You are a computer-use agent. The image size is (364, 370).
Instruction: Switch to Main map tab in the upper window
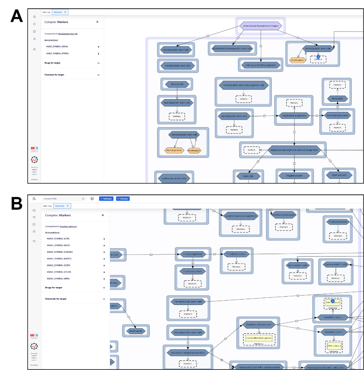[47, 12]
